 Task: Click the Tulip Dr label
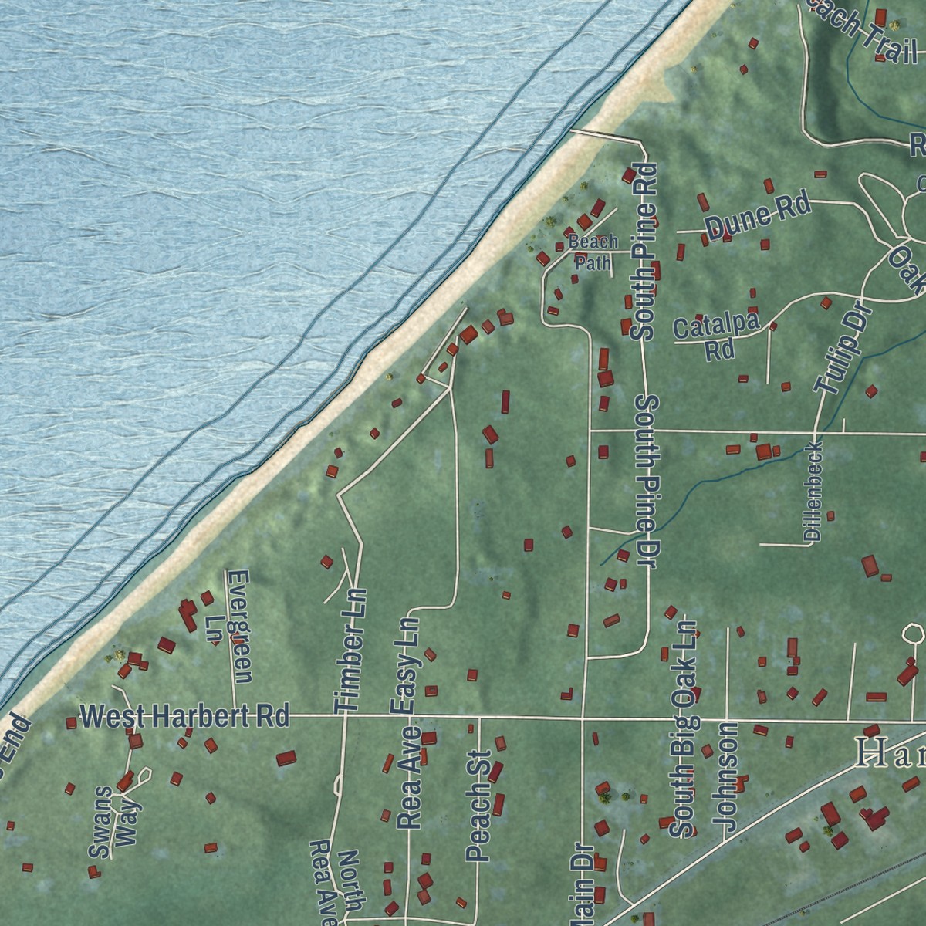pos(843,350)
